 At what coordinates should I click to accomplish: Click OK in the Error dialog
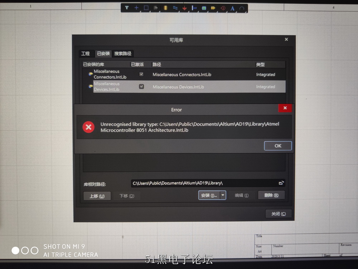pyautogui.click(x=278, y=146)
